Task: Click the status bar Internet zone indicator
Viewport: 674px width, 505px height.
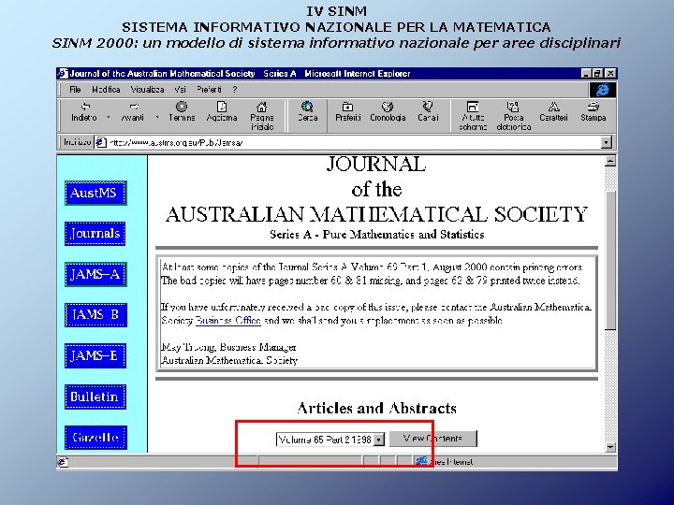Action: coord(445,462)
